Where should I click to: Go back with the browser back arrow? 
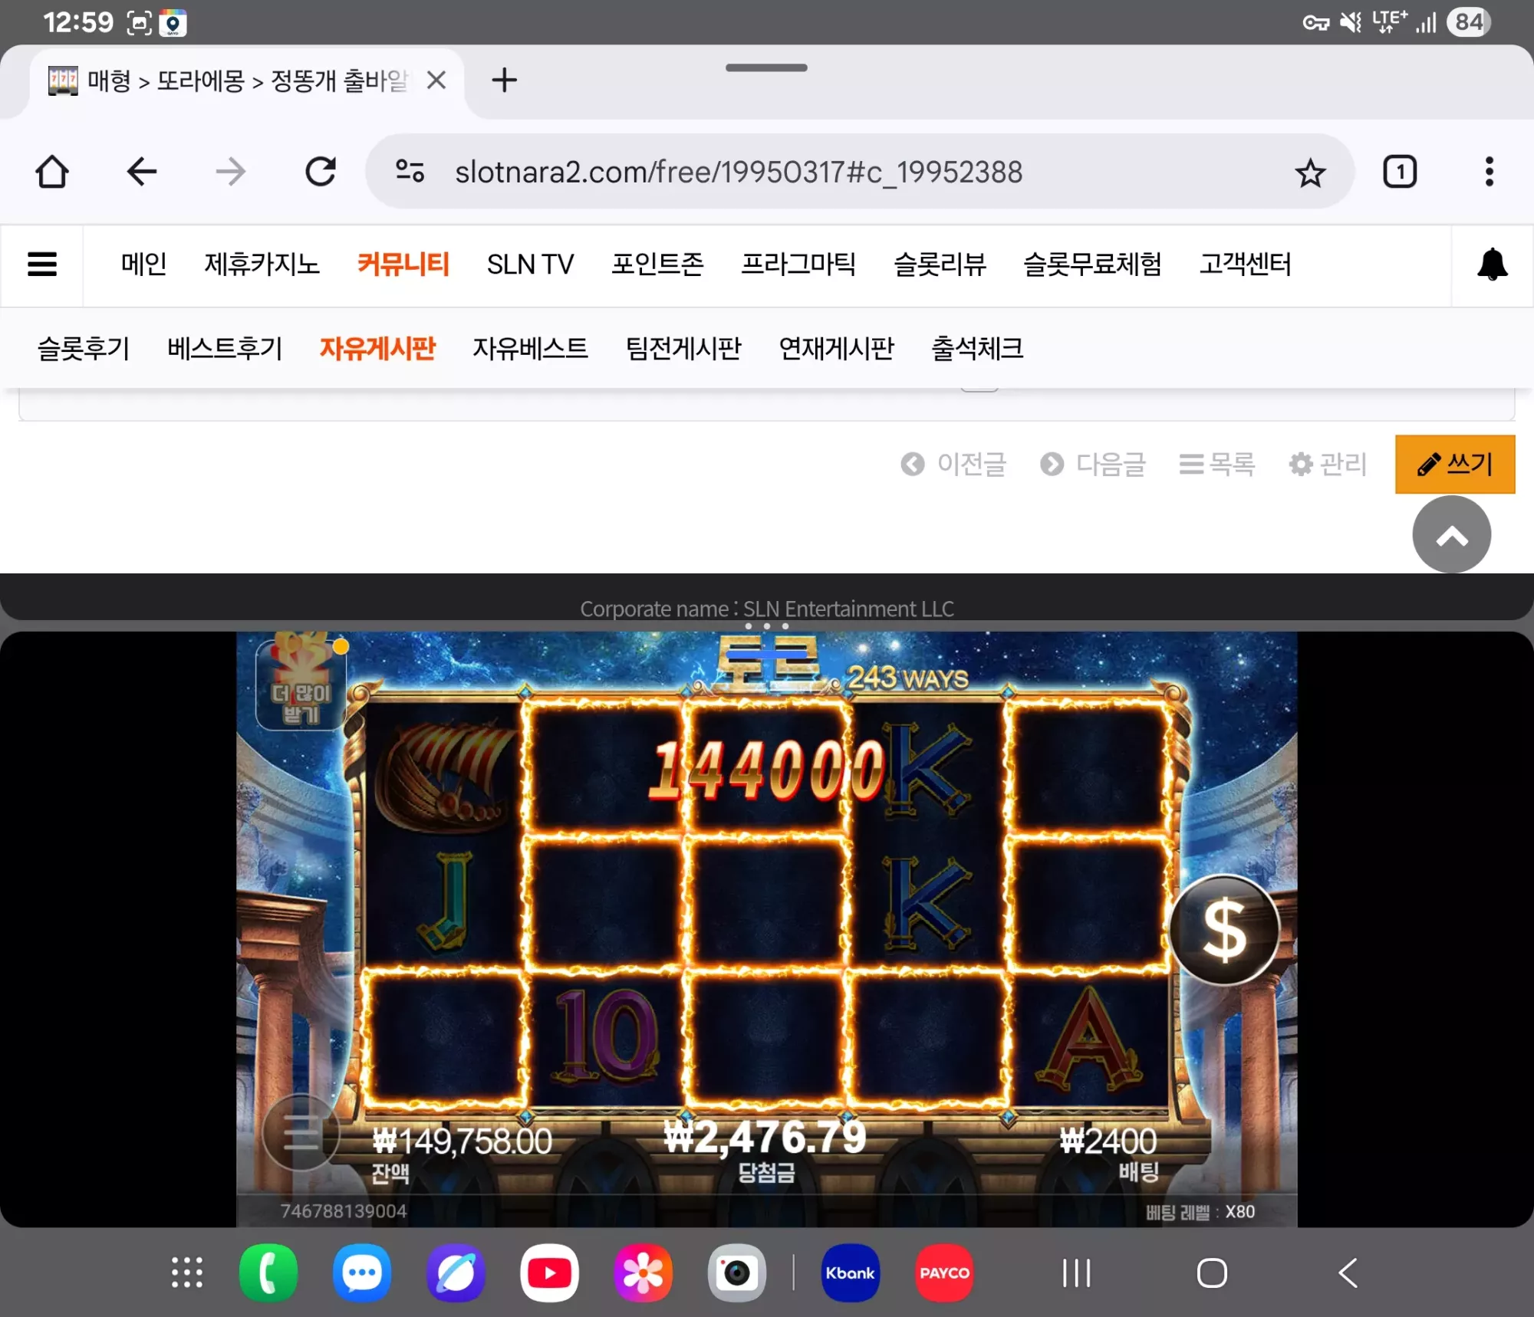(141, 172)
